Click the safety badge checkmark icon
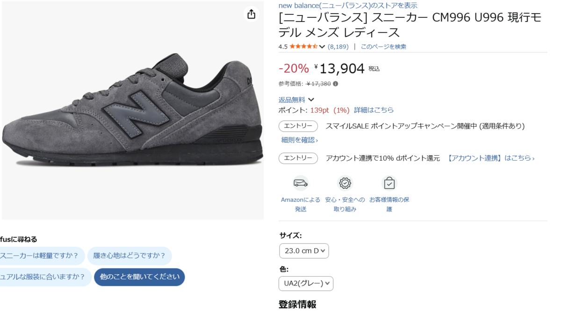The image size is (561, 314). pyautogui.click(x=345, y=183)
